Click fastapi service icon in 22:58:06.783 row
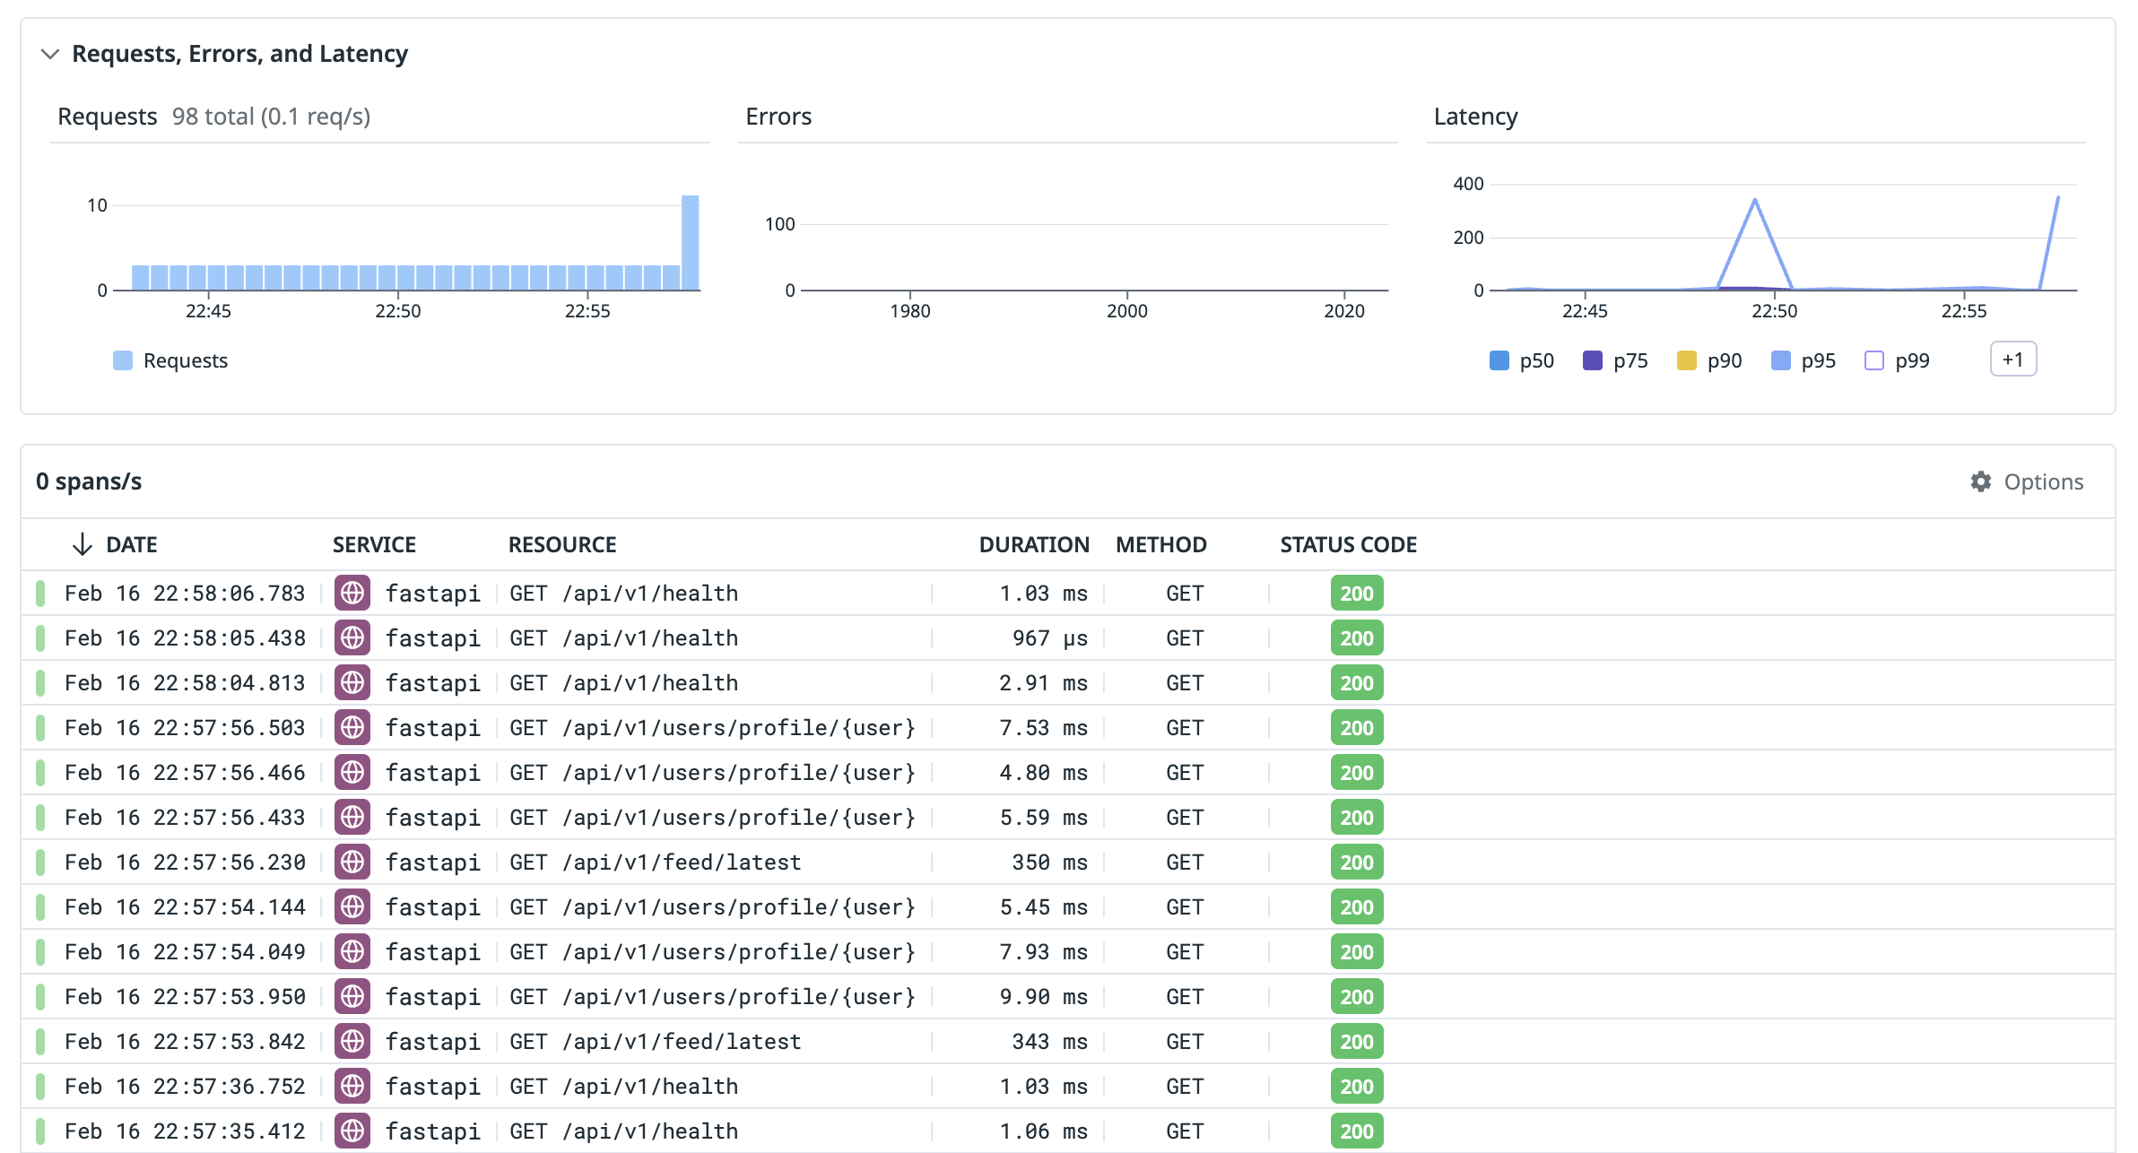 (352, 593)
